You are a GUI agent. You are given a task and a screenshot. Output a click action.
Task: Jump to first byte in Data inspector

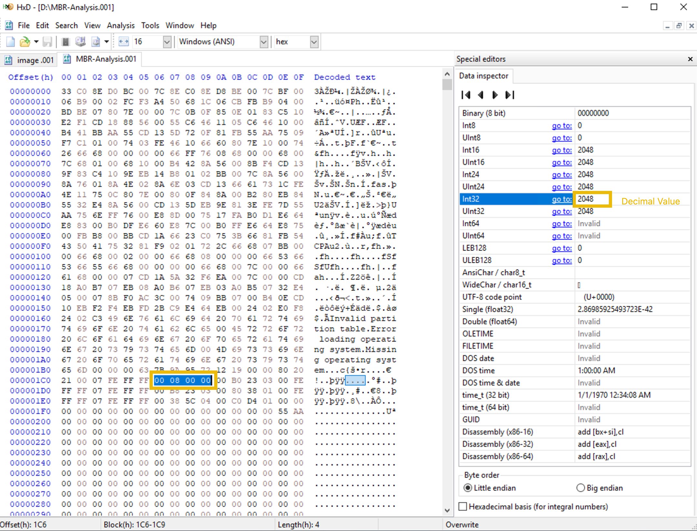[x=466, y=95]
